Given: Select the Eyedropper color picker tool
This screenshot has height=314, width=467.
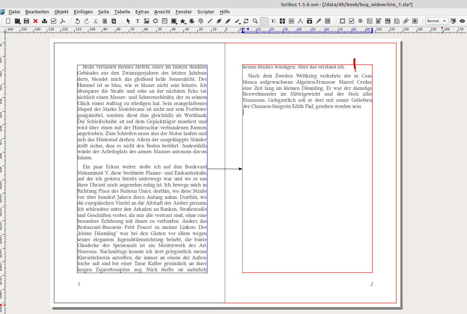Looking at the screenshot, I should point(319,21).
